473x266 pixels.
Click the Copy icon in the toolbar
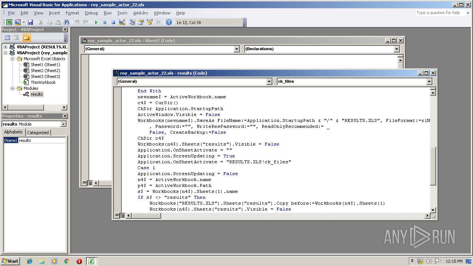click(50, 22)
